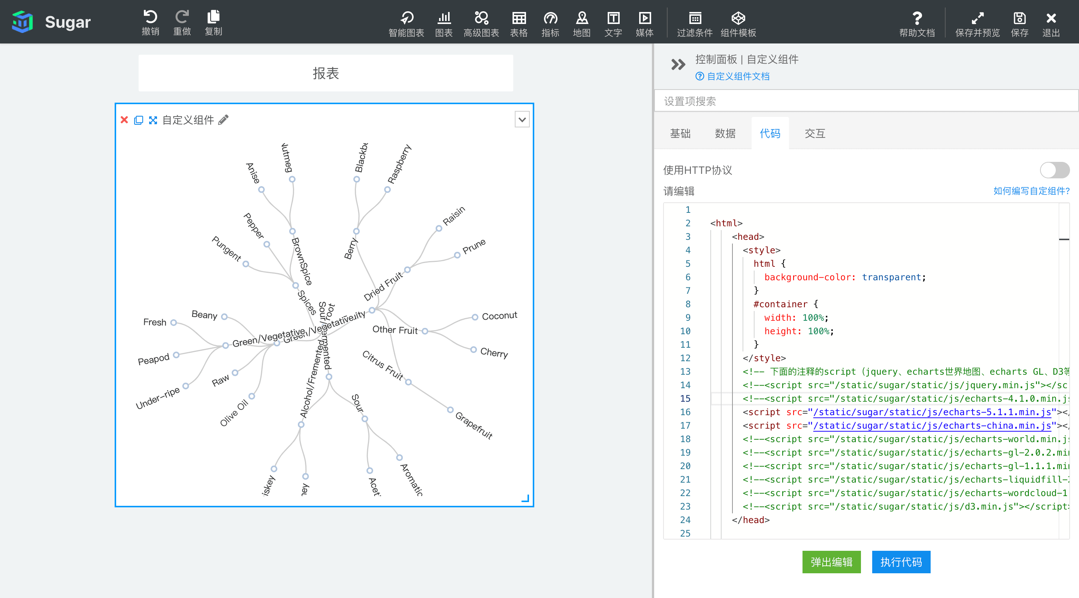
Task: Add a 文字 text component
Action: (x=613, y=24)
